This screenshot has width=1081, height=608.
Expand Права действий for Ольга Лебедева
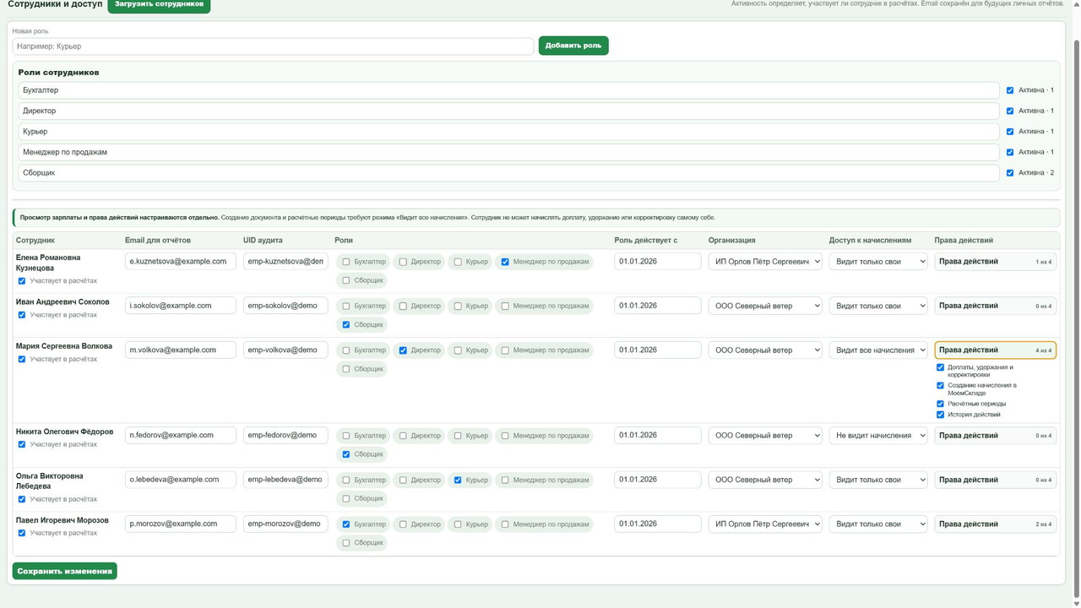point(996,480)
